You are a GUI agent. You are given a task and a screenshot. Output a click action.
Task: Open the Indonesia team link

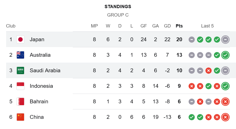[x=41, y=86]
